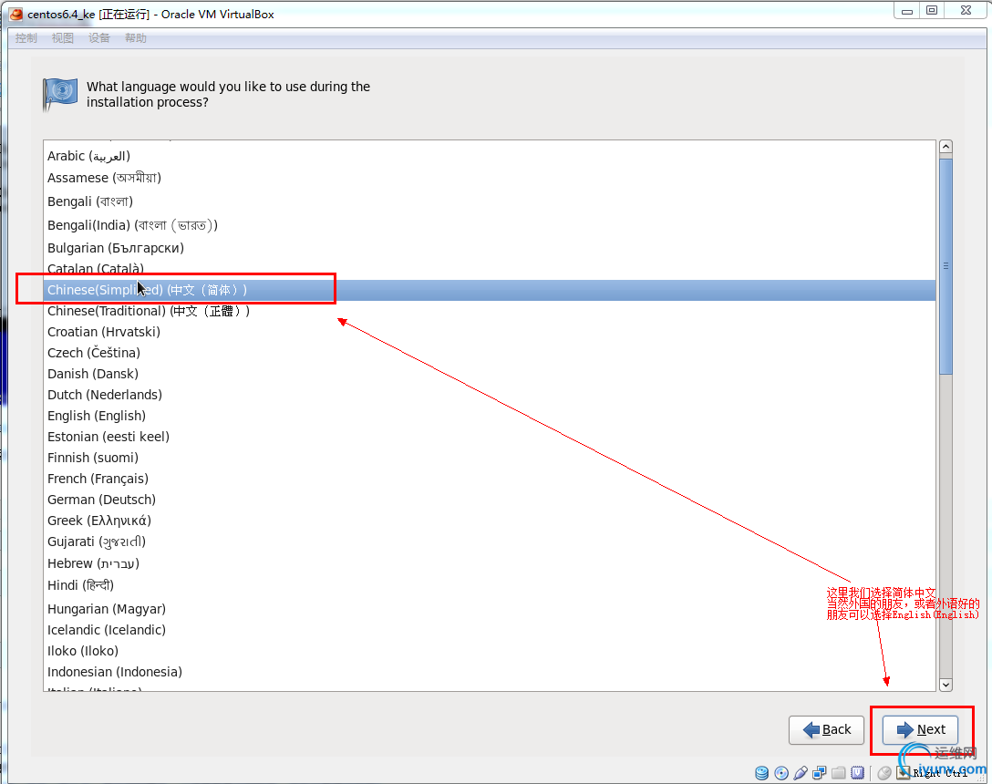Click the USB devices status icon
The width and height of the screenshot is (992, 784).
pos(801,773)
